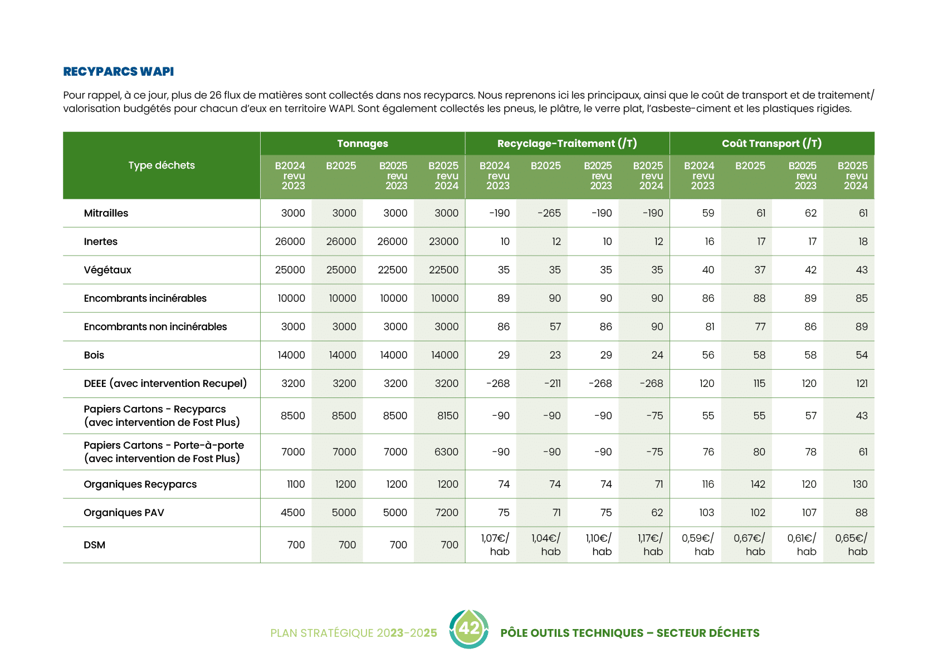
Task: Click the RECYPARCS WAPI heading
Action: (119, 71)
